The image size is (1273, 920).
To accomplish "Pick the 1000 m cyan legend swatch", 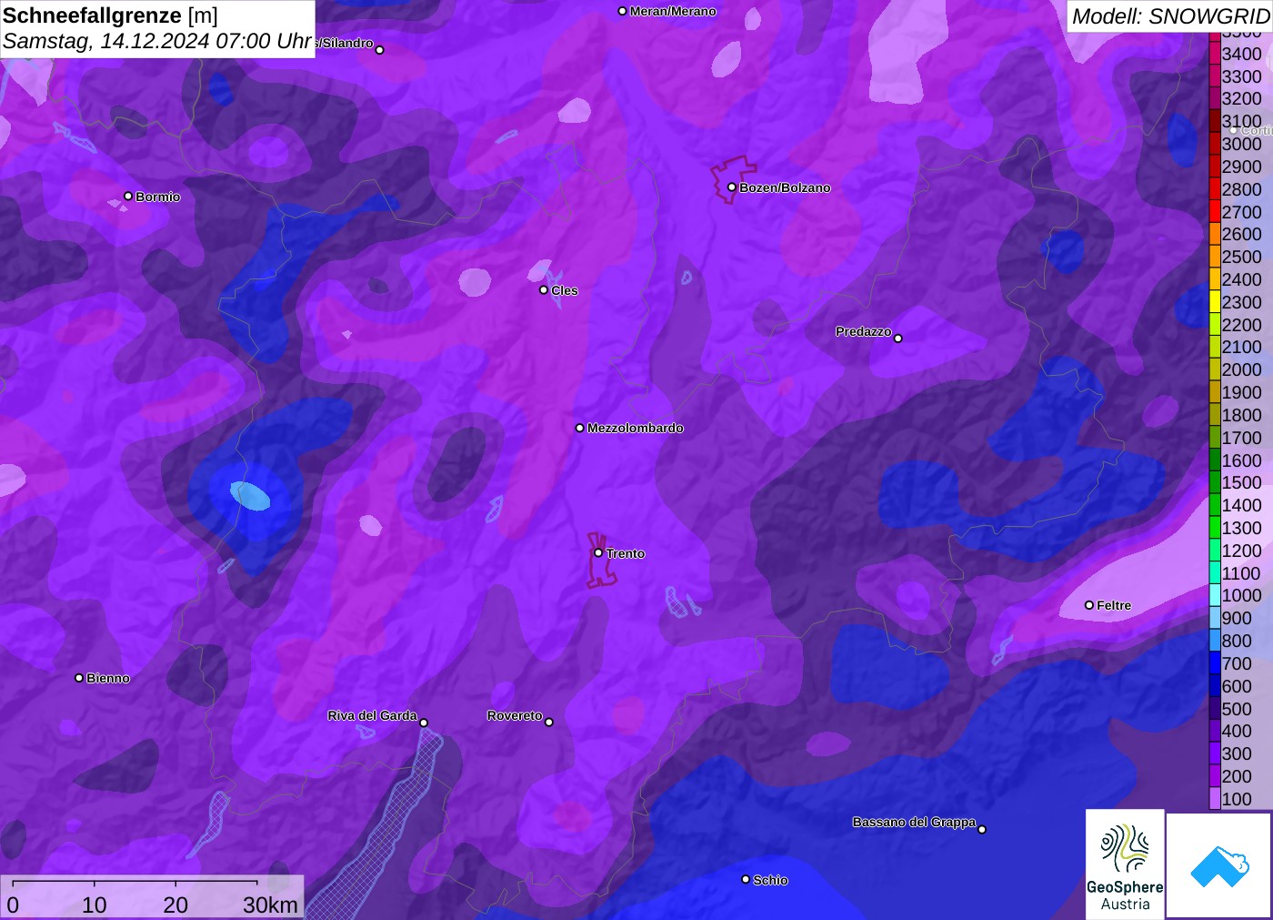I will click(1214, 595).
